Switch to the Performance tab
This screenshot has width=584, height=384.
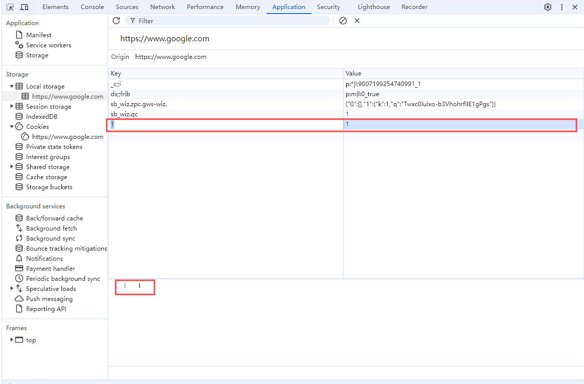tap(205, 7)
